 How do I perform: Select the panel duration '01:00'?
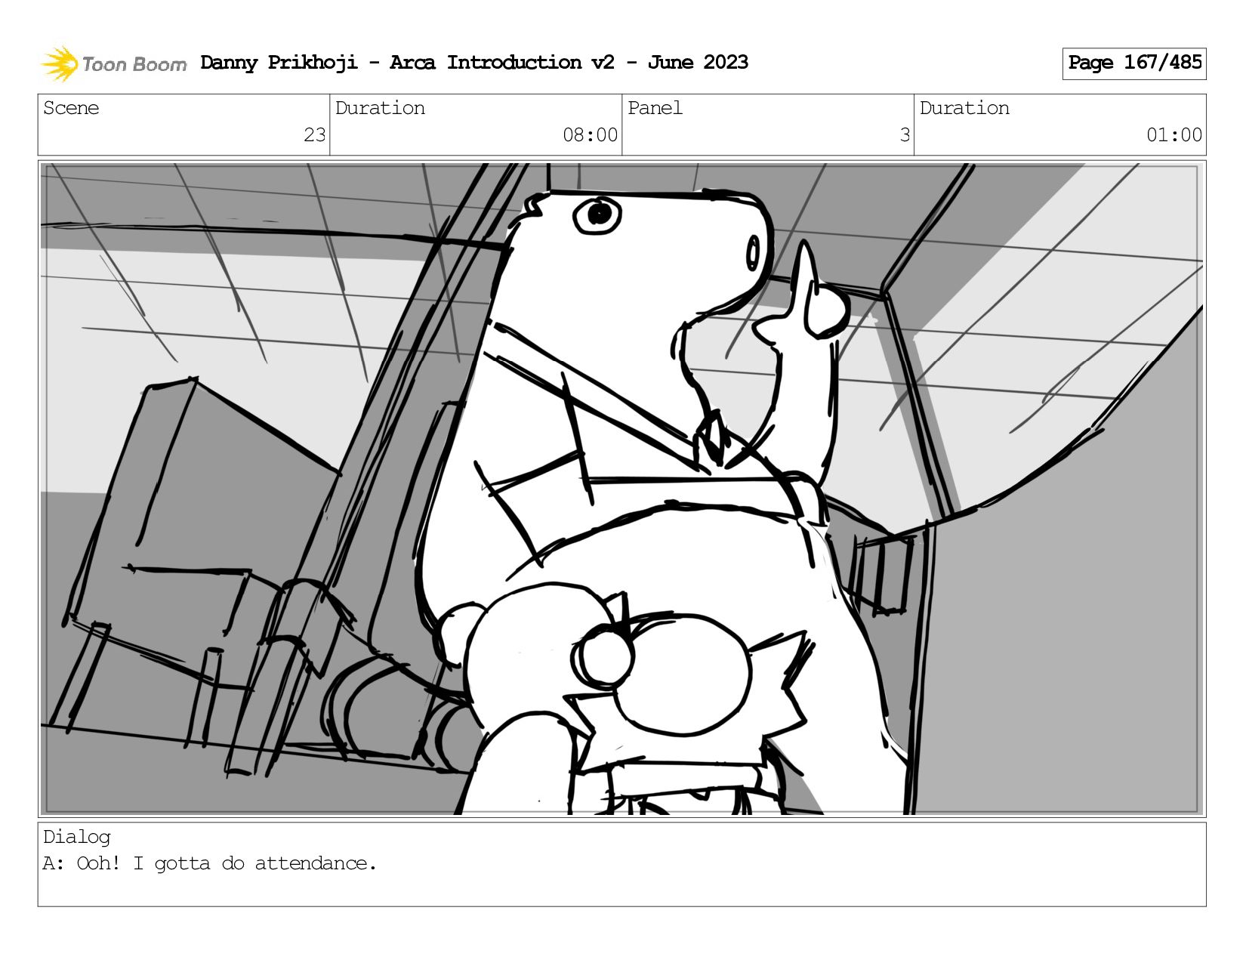pyautogui.click(x=1174, y=135)
